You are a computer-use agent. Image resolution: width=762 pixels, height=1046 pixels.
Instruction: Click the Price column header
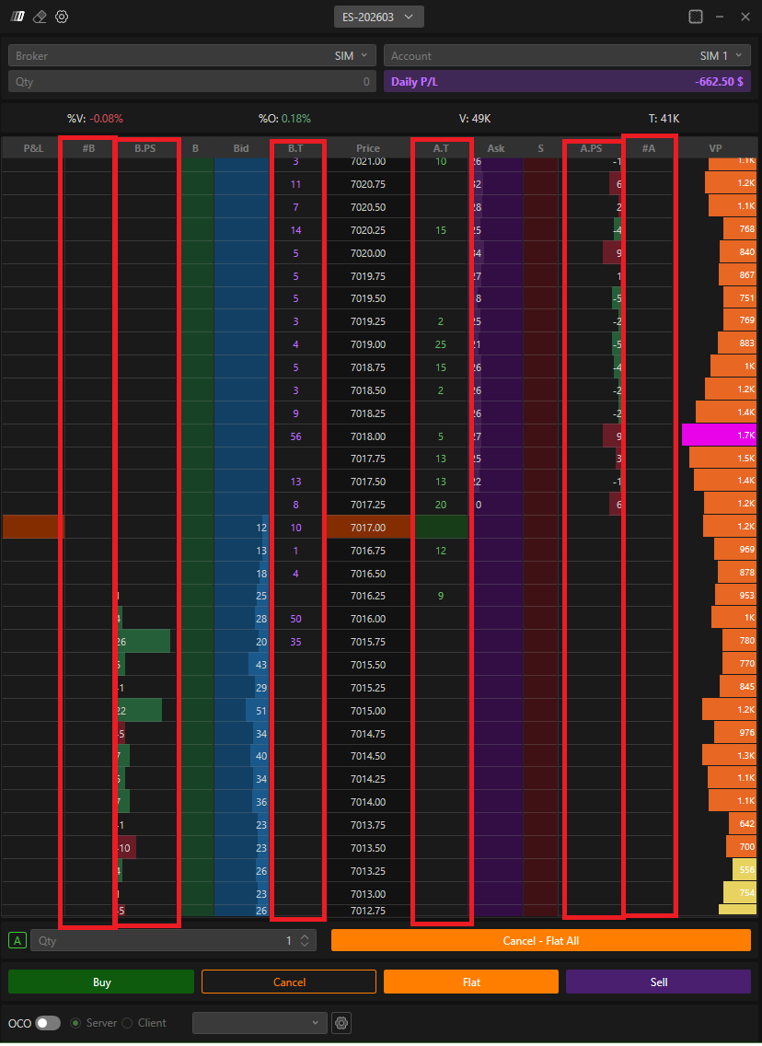[368, 148]
